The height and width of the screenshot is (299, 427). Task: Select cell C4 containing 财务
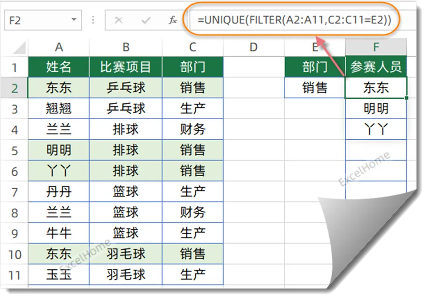193,129
